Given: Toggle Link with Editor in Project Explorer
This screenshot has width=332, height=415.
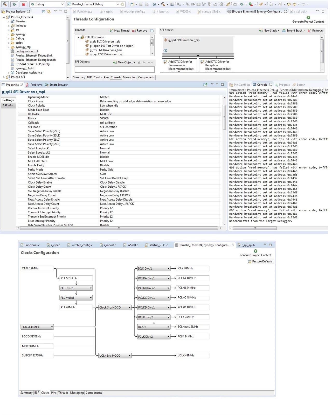Looking at the screenshot, I should (x=49, y=12).
